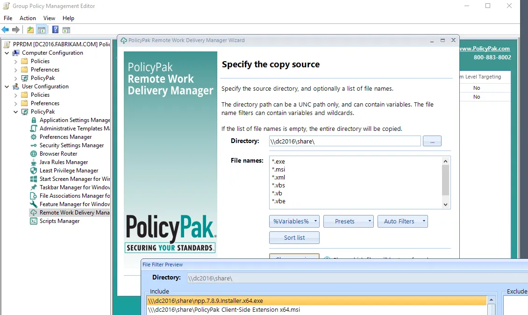528x315 pixels.
Task: Click the *.exe entry in File names
Action: click(x=278, y=161)
